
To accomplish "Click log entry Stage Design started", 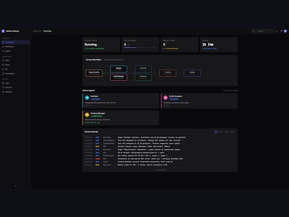I will pos(160,137).
